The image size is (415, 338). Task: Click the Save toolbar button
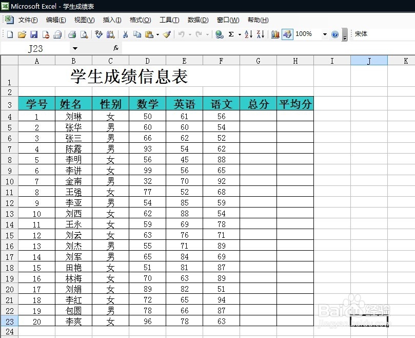pos(34,34)
